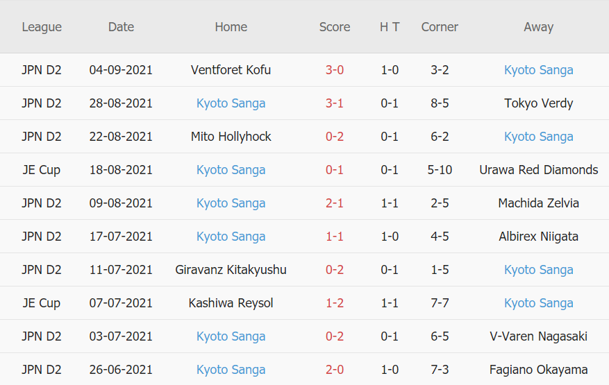This screenshot has width=609, height=385.
Task: Select Kyoto Sanga in Urawa Red Diamonds match
Action: pyautogui.click(x=231, y=170)
